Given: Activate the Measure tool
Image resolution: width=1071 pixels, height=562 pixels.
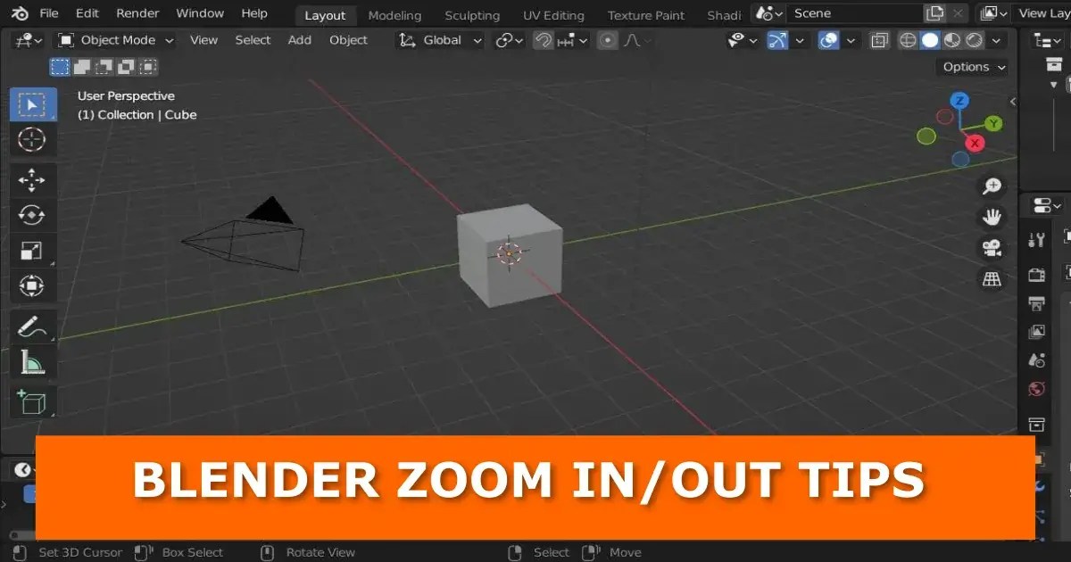Looking at the screenshot, I should [x=32, y=362].
